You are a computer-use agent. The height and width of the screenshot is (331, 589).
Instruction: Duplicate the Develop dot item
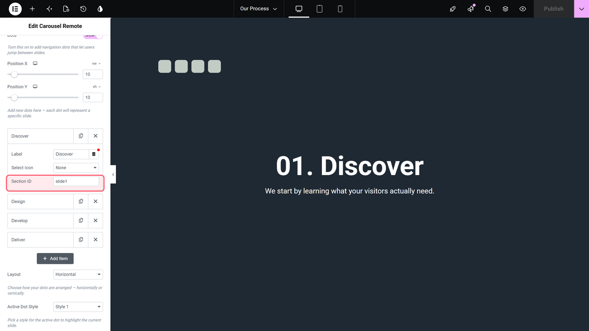[x=81, y=221]
